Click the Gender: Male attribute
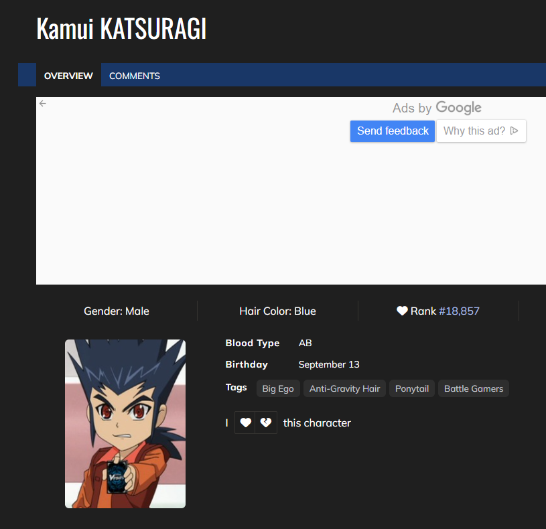 point(117,311)
